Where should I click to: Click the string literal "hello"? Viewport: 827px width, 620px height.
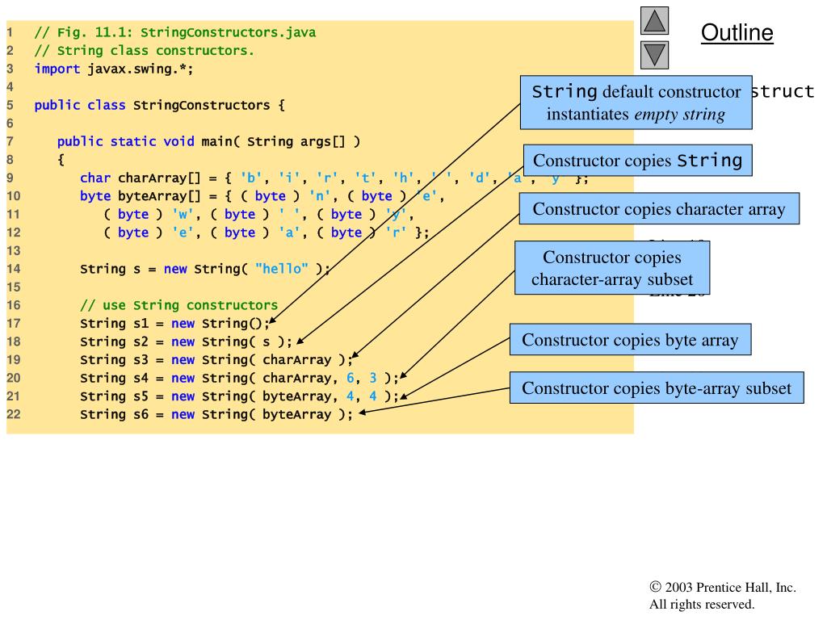coord(282,269)
